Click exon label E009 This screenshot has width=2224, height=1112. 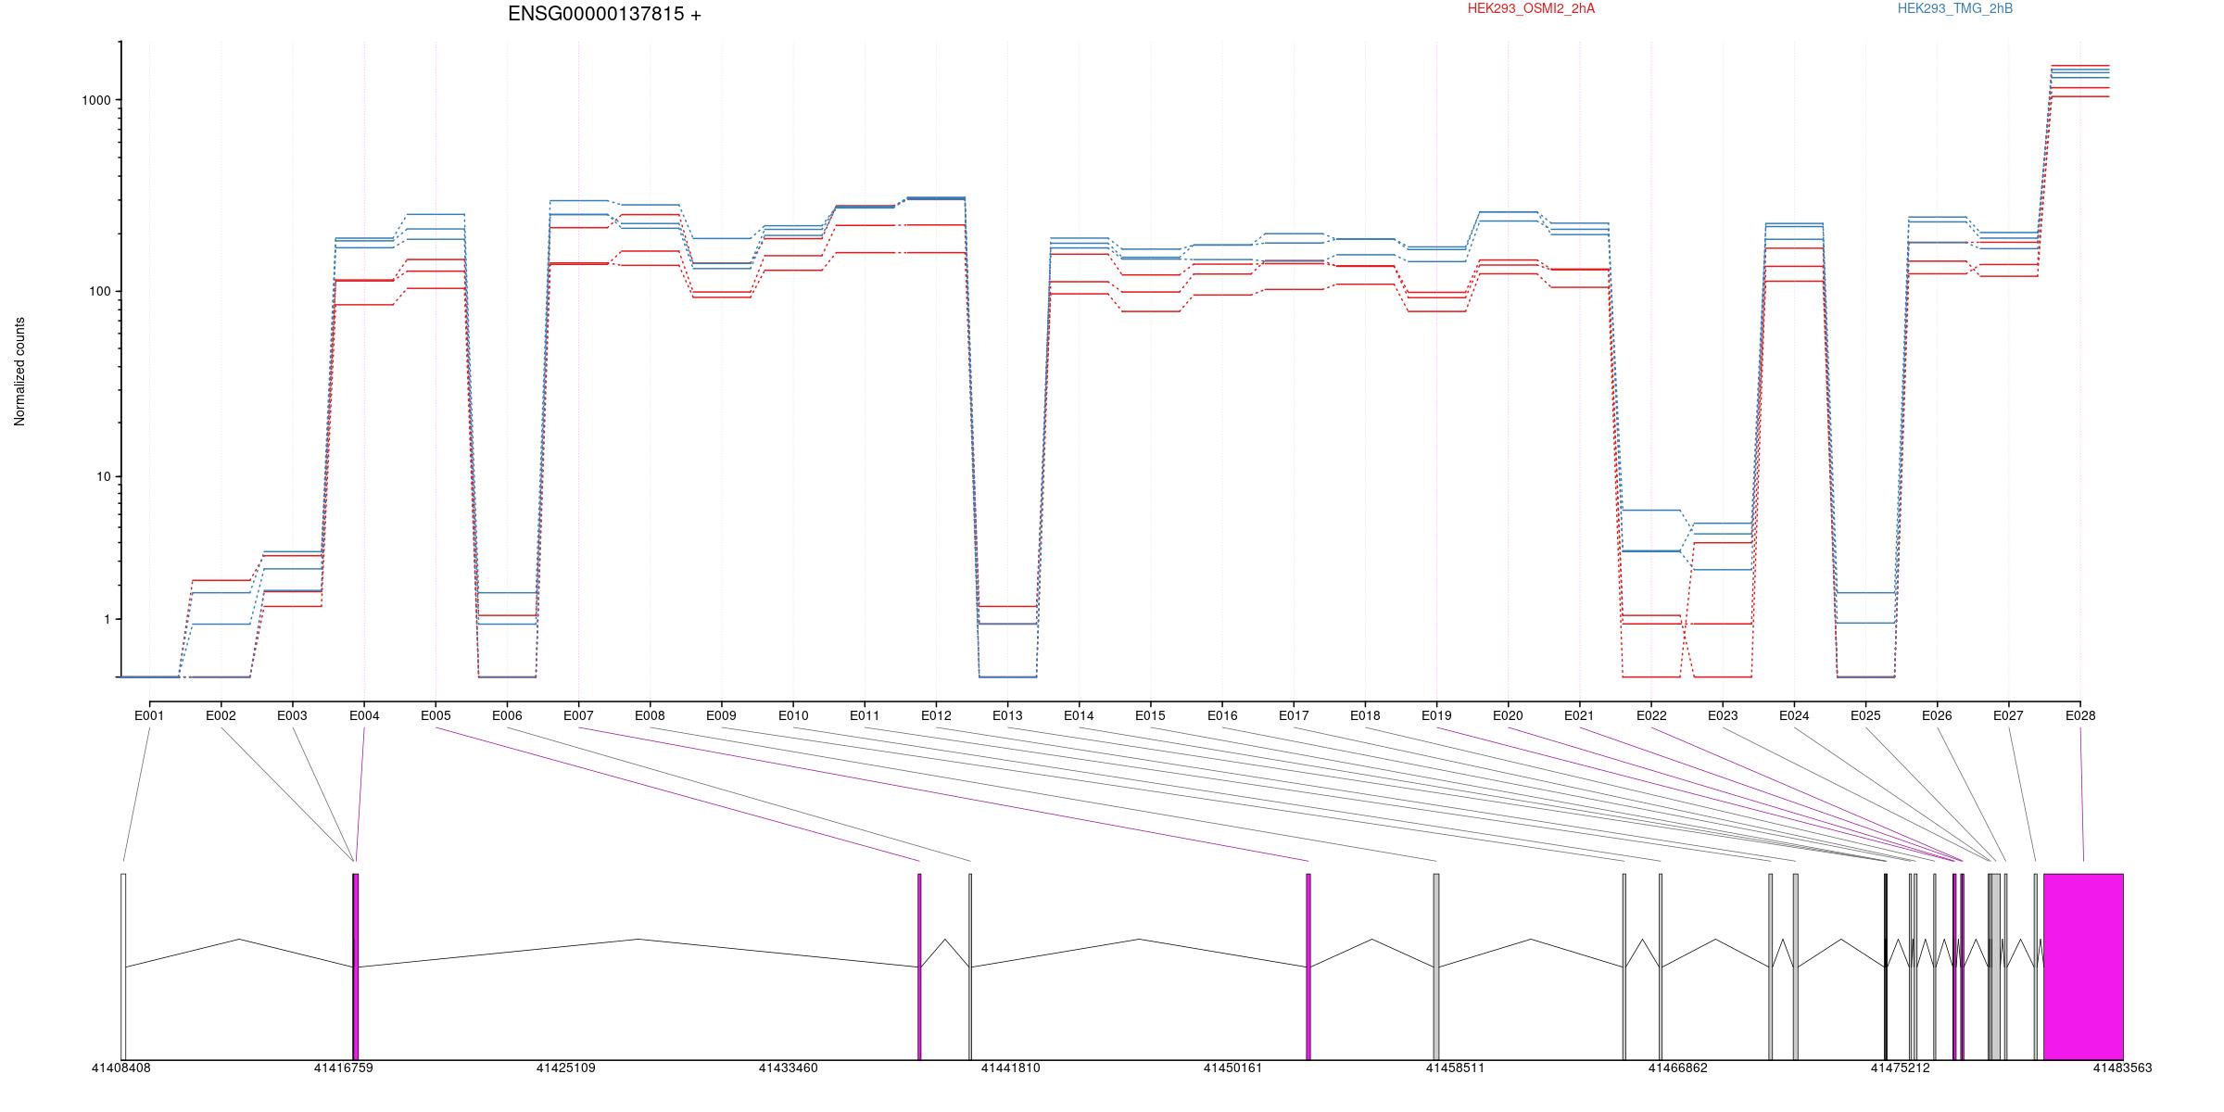coord(721,715)
